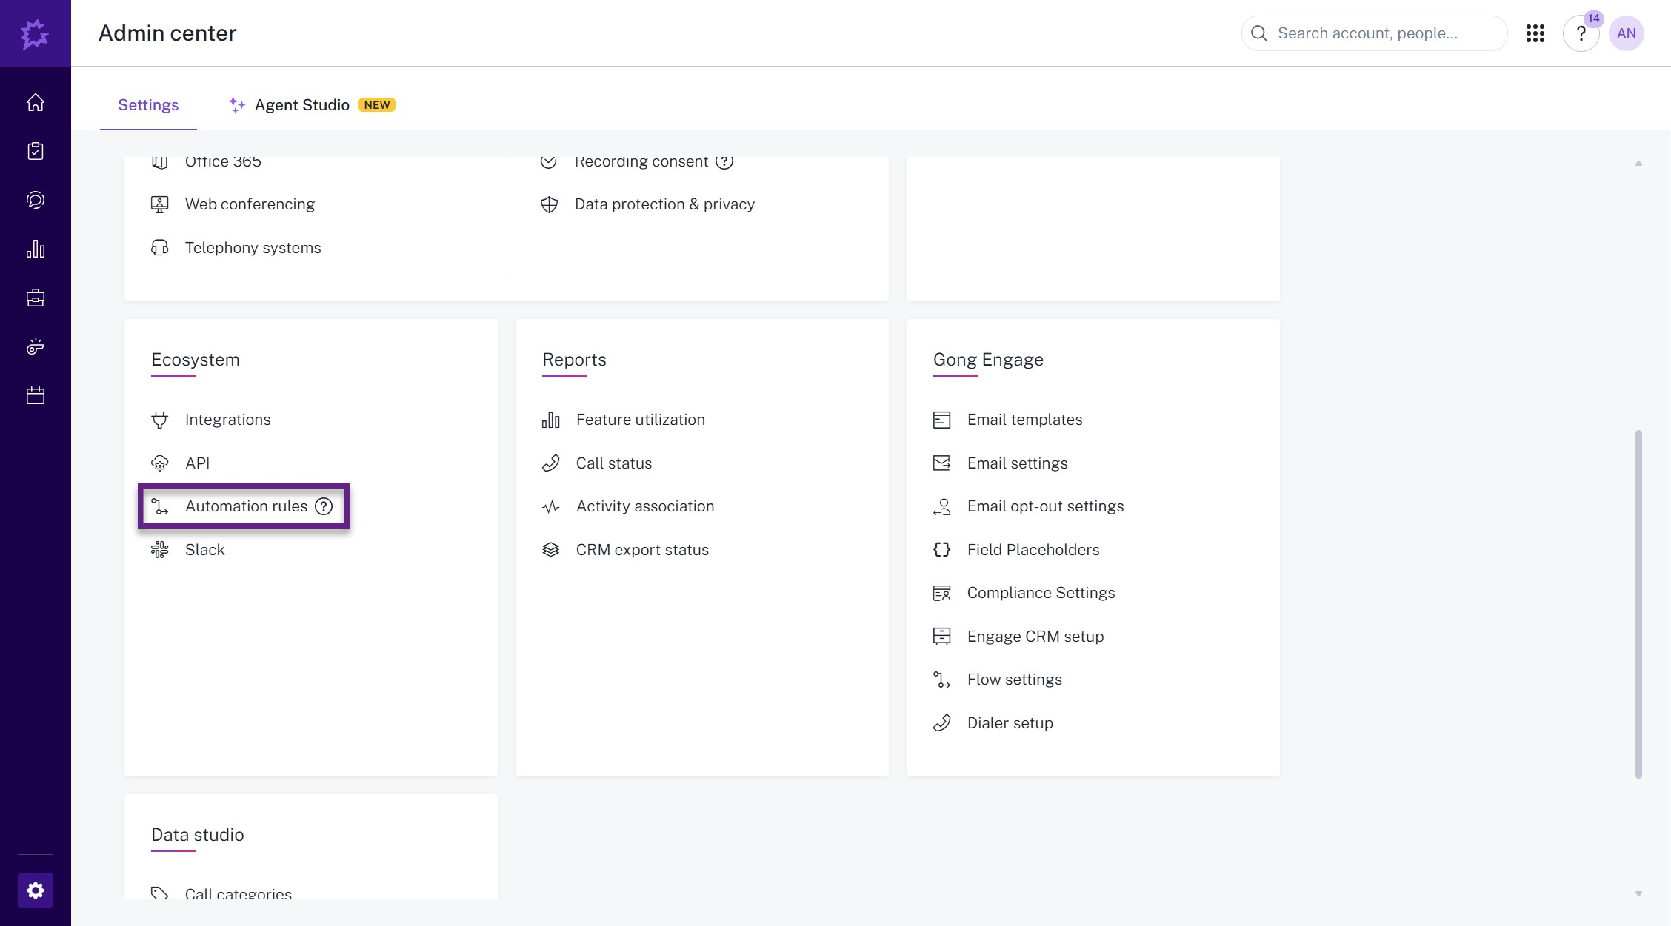The image size is (1671, 926).
Task: Click the scroll down arrow at bottom right
Action: pos(1638,893)
